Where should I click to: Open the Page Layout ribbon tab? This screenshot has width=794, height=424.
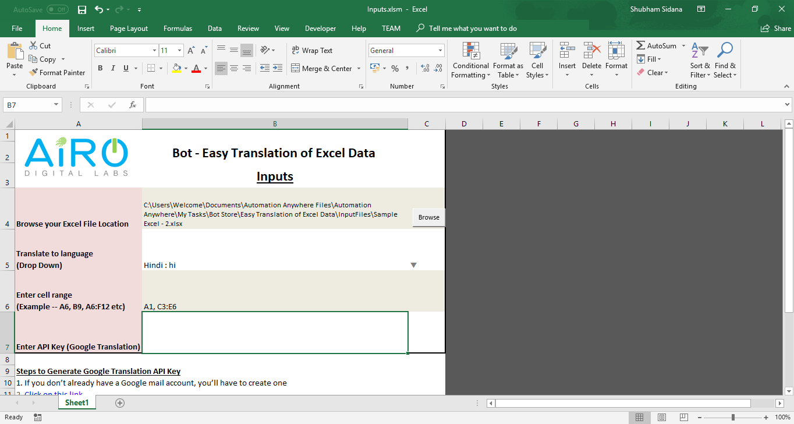click(129, 29)
